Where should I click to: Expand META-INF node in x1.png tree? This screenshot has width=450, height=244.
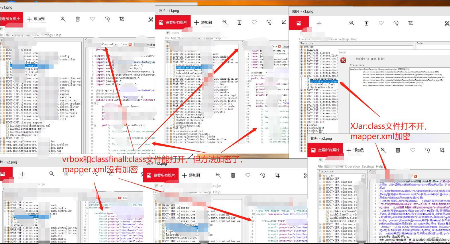point(301,50)
